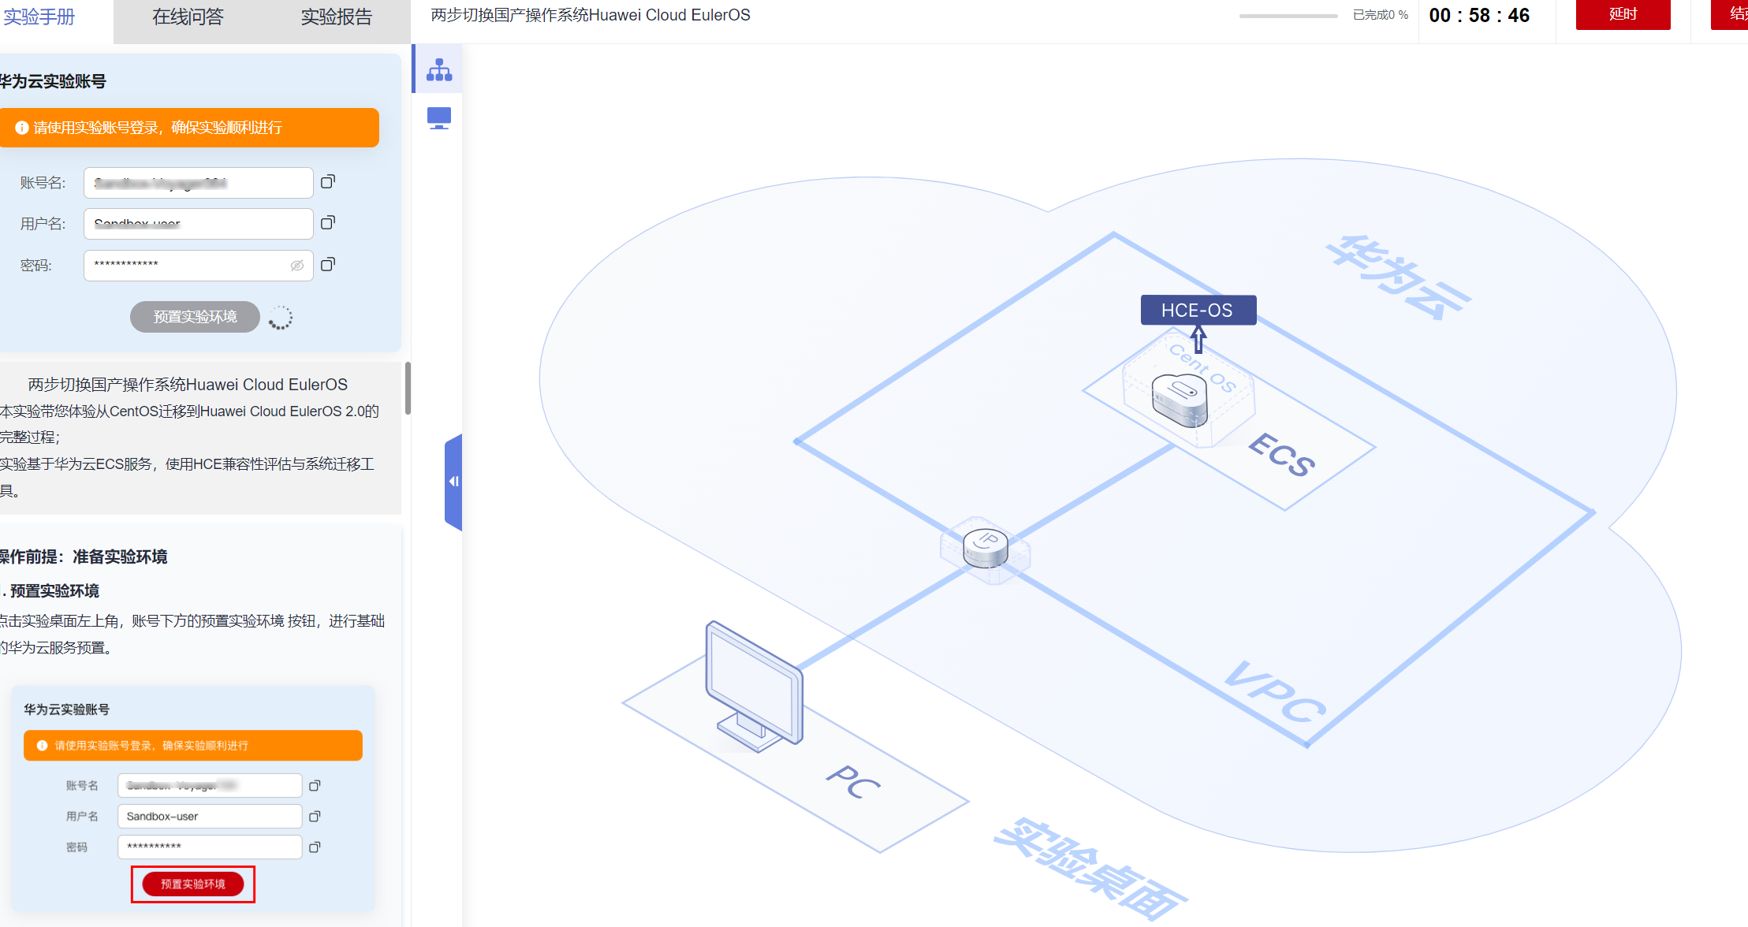The width and height of the screenshot is (1748, 927).
Task: Click the HCE-OS label box
Action: 1198,310
